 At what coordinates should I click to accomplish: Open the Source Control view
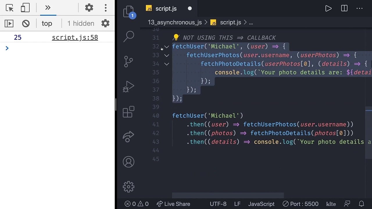pos(128,61)
